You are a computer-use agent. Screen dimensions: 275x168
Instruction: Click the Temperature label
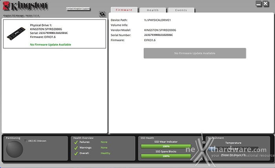click(x=233, y=143)
